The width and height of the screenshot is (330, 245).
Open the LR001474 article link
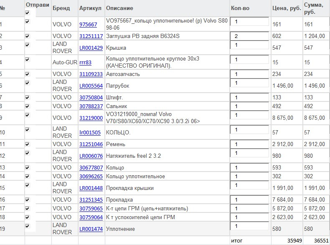pyautogui.click(x=91, y=229)
